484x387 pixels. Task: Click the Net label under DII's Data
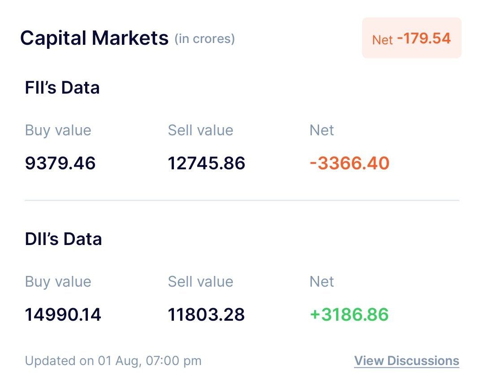322,282
